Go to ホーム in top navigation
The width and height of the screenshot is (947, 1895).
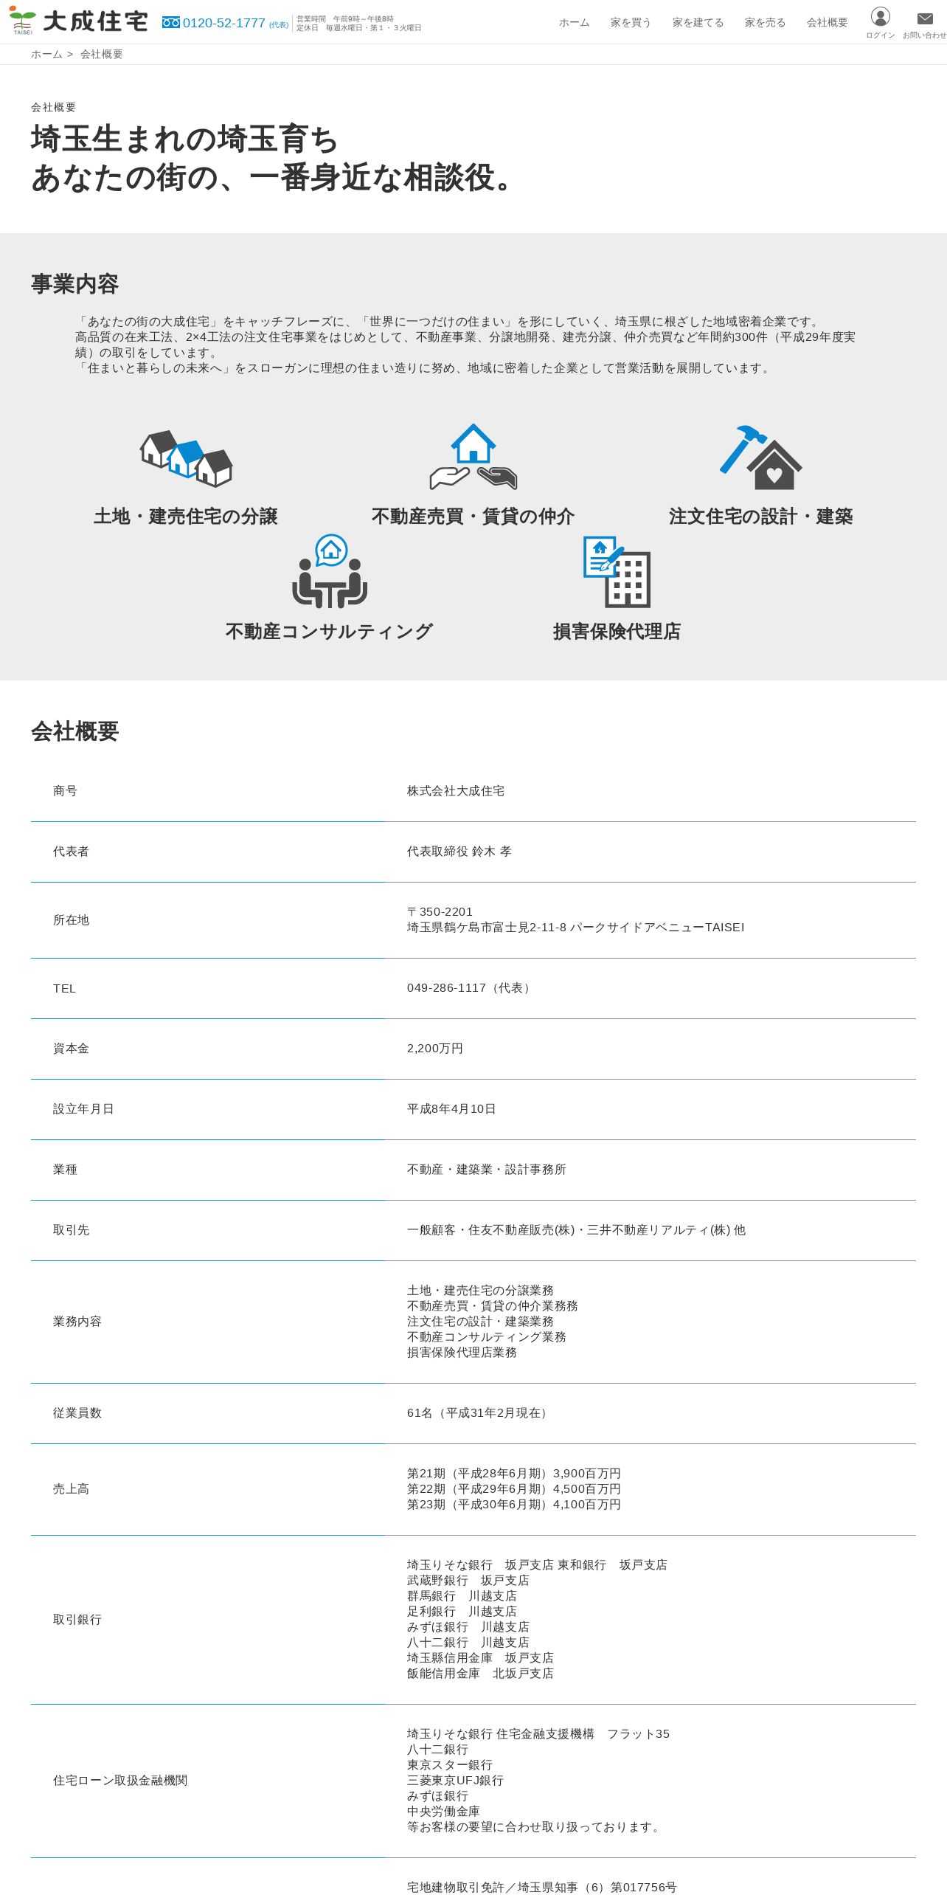[575, 23]
